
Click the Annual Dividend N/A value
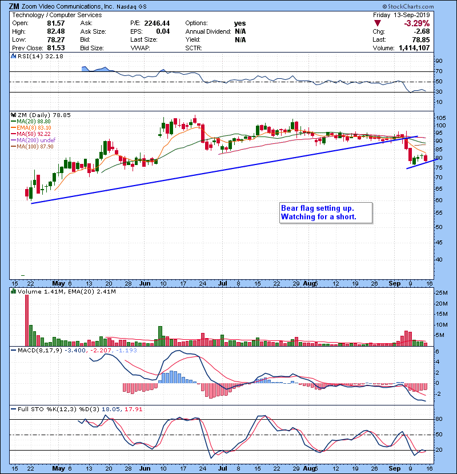(240, 31)
